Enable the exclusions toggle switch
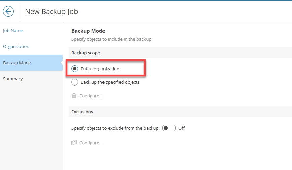Viewport: 292px width, 170px height. [x=169, y=128]
